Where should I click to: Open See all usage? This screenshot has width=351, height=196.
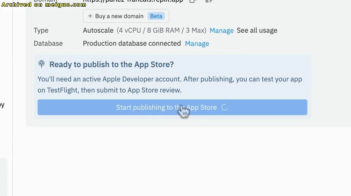(x=257, y=31)
